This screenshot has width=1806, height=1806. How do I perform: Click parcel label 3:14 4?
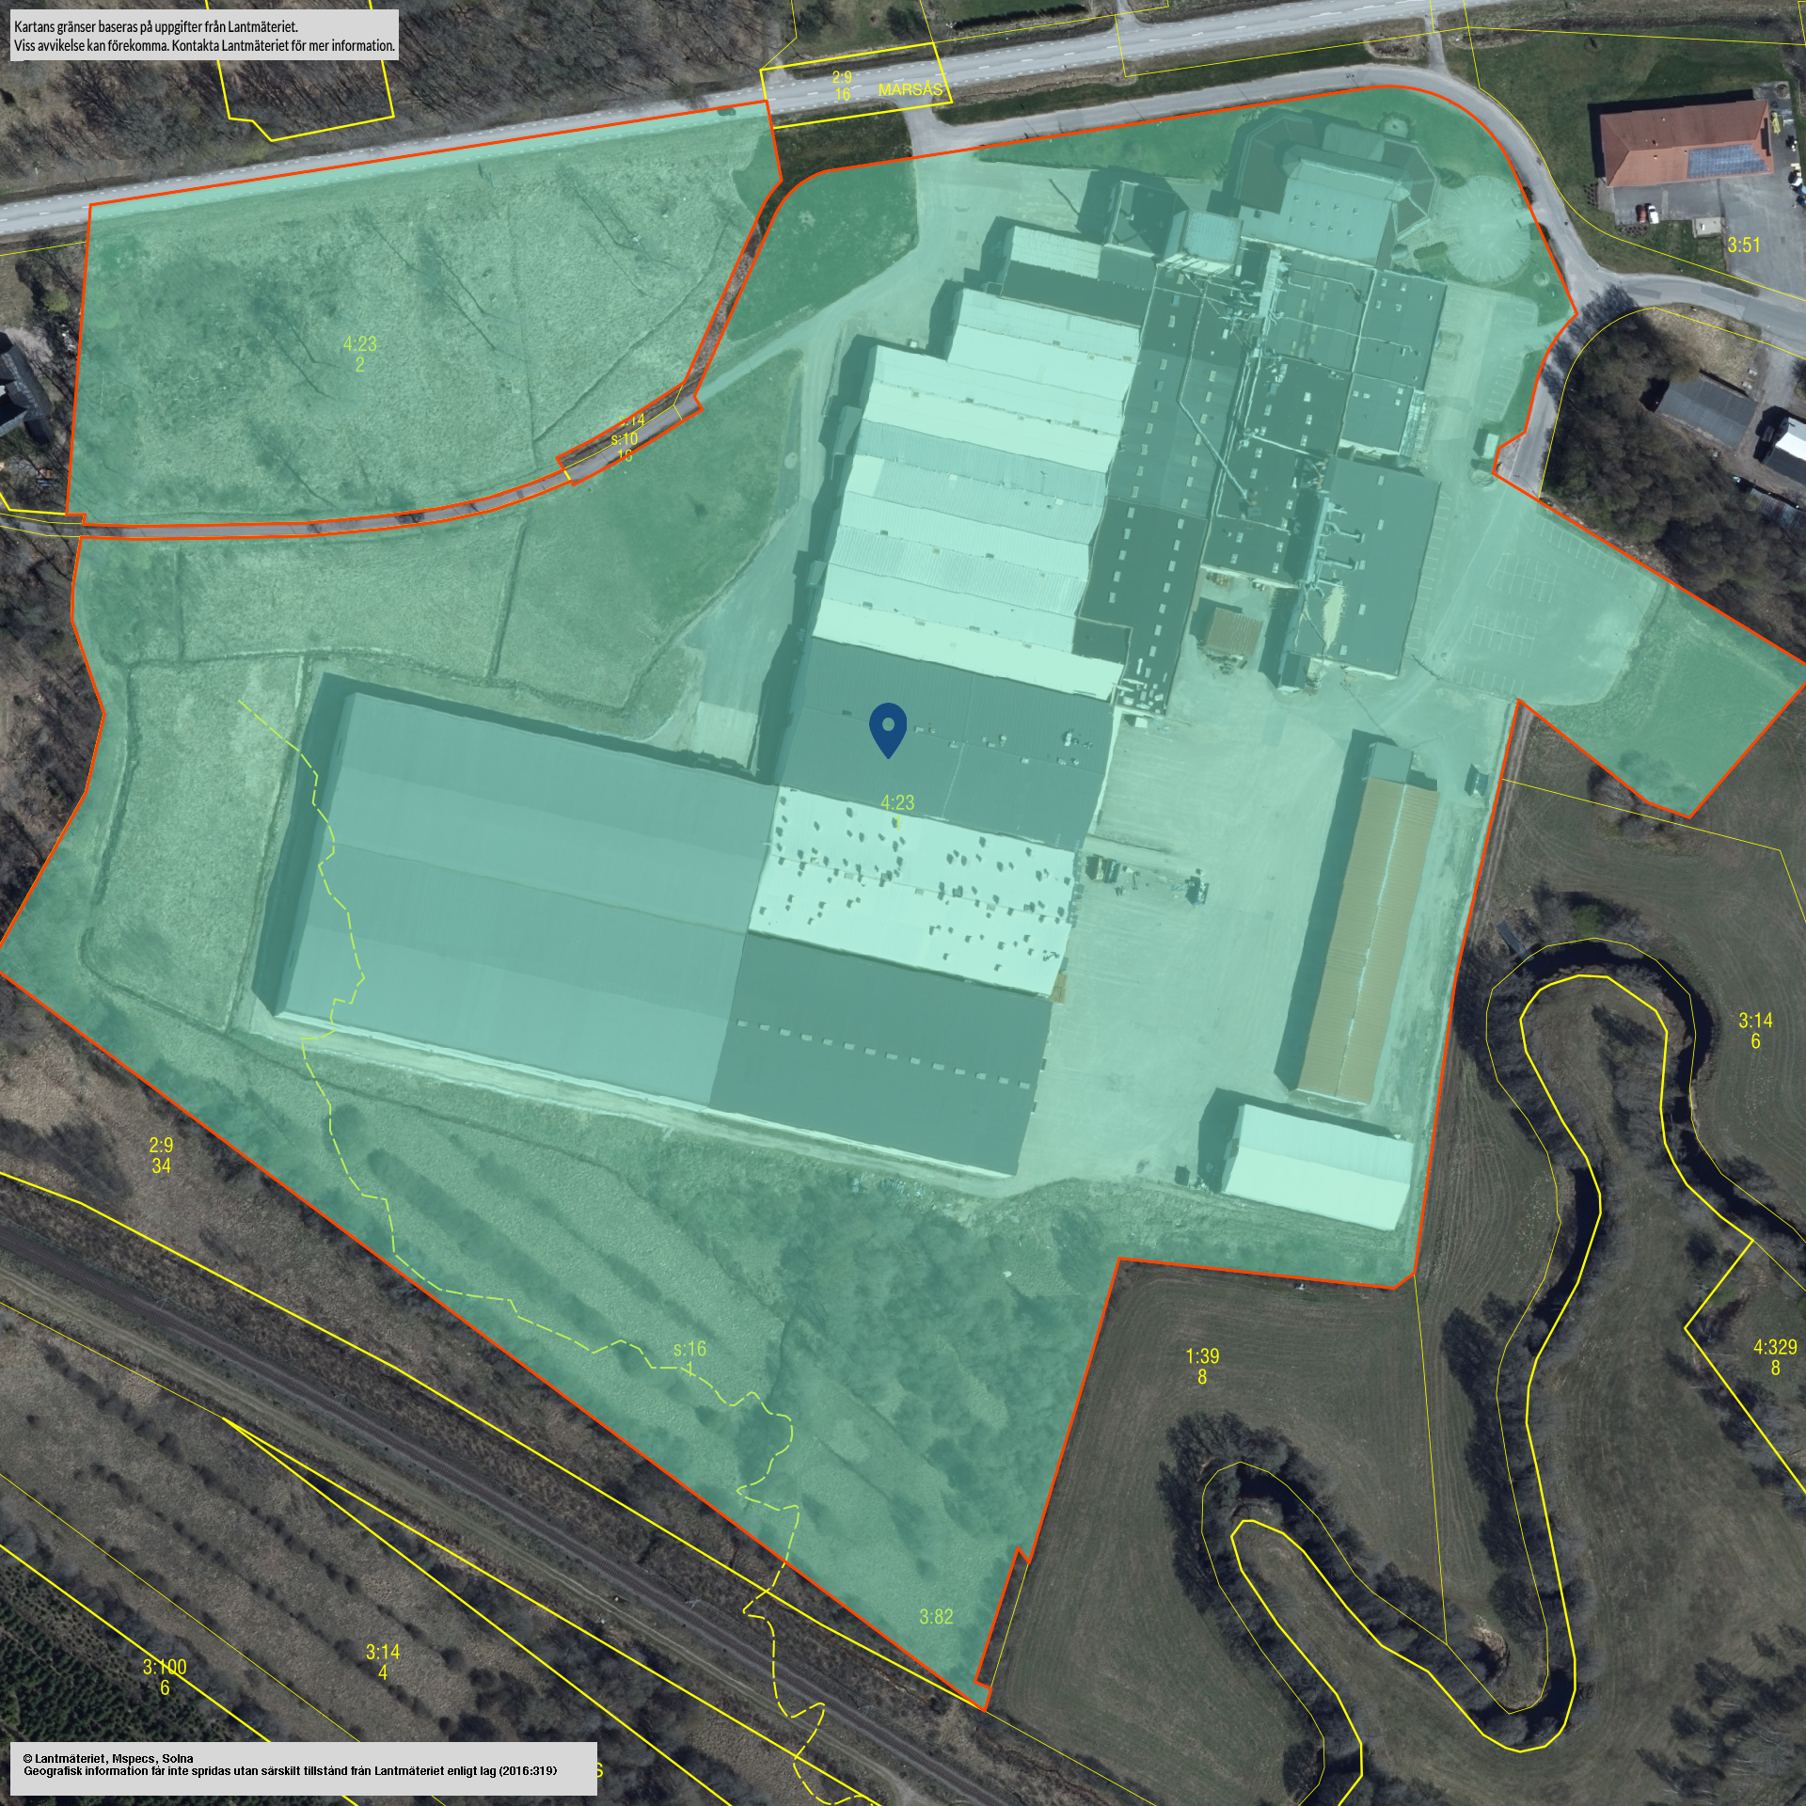[x=383, y=1662]
